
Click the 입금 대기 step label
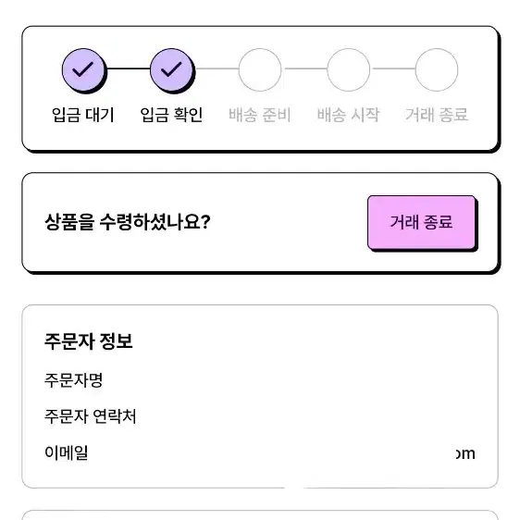[83, 115]
